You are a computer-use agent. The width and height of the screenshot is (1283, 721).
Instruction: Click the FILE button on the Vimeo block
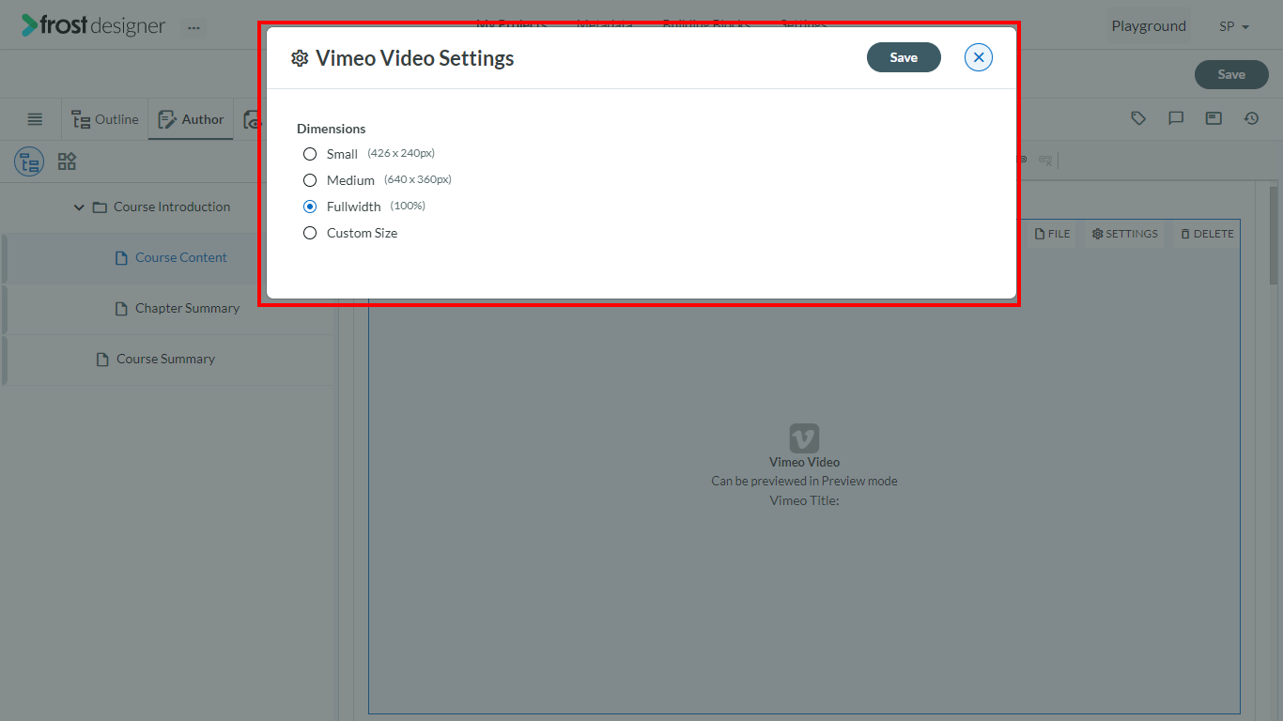click(x=1052, y=234)
